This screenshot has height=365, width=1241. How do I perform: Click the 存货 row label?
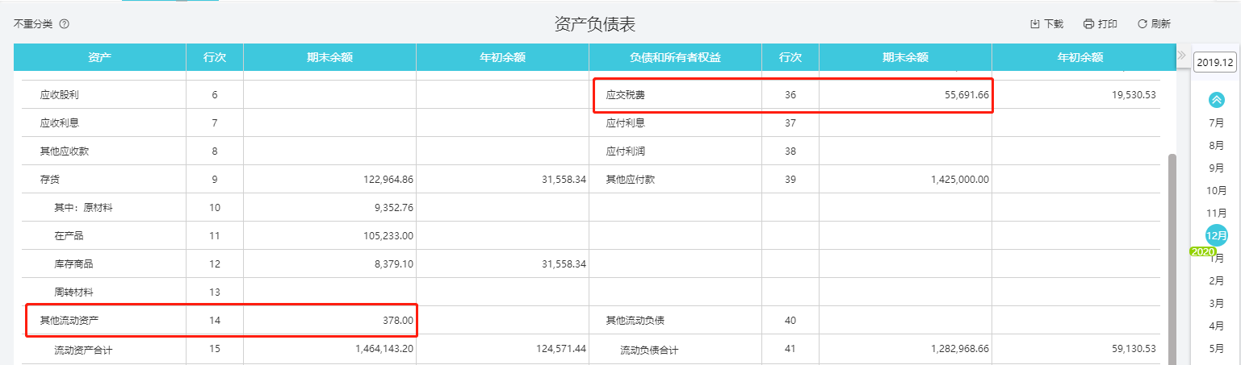tap(50, 180)
